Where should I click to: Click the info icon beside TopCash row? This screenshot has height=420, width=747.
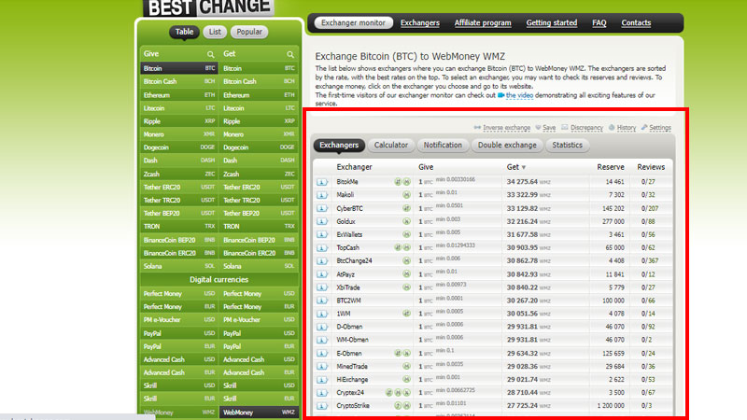coord(322,248)
